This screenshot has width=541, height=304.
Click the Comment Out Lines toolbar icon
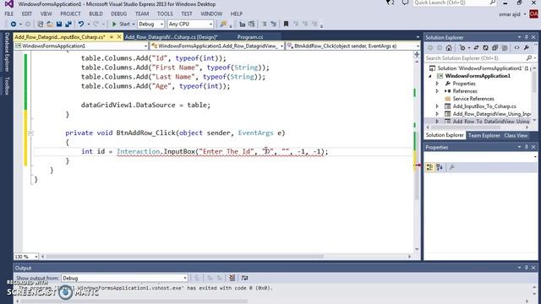[x=264, y=24]
